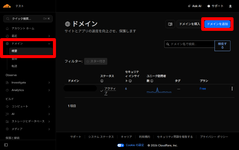Viewport: 239px width, 150px height.
Task: Open the サポート footer link
Action: pos(76,137)
